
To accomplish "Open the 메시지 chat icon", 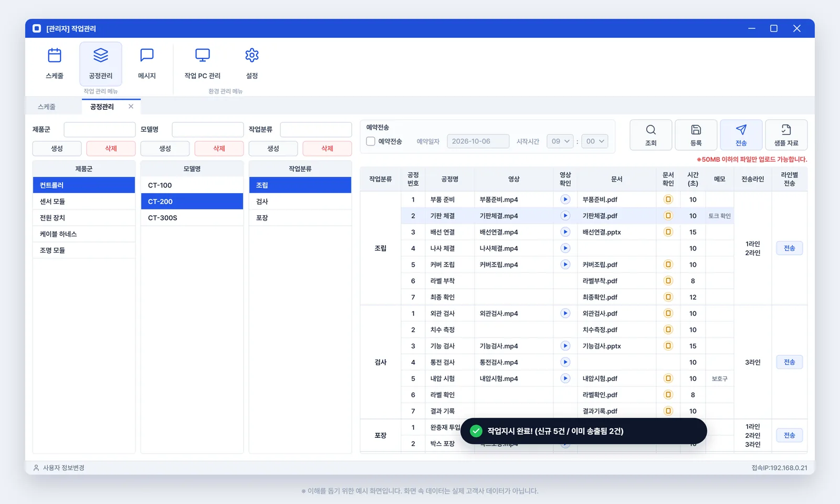I will tap(147, 64).
